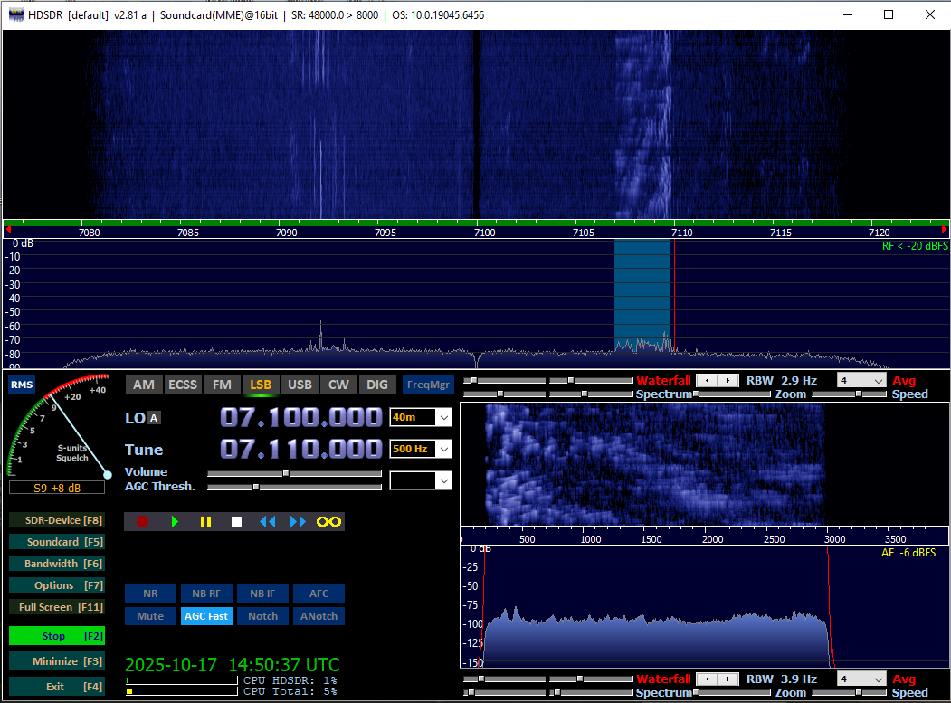Open the 40m band dropdown
Screen dimensions: 951x703
coord(442,417)
